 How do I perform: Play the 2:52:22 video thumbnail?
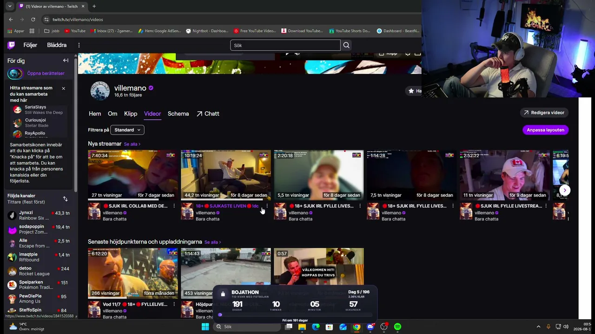[505, 175]
